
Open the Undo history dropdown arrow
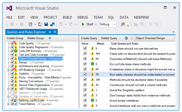[x=66, y=24]
